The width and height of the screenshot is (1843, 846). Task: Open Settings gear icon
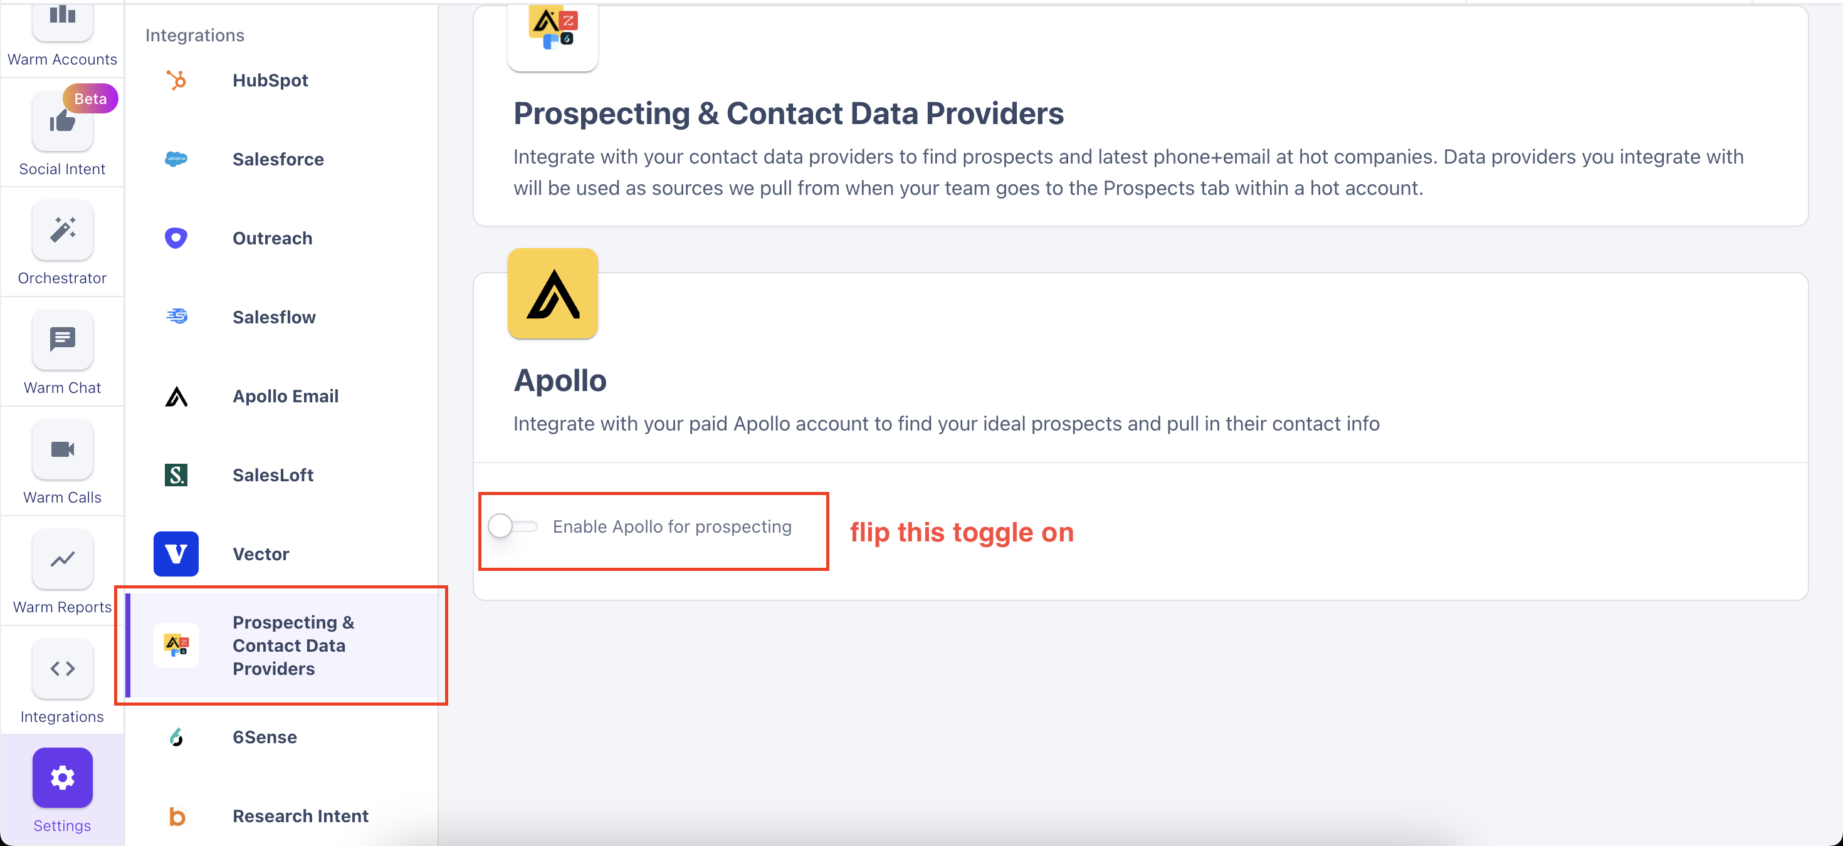click(62, 777)
